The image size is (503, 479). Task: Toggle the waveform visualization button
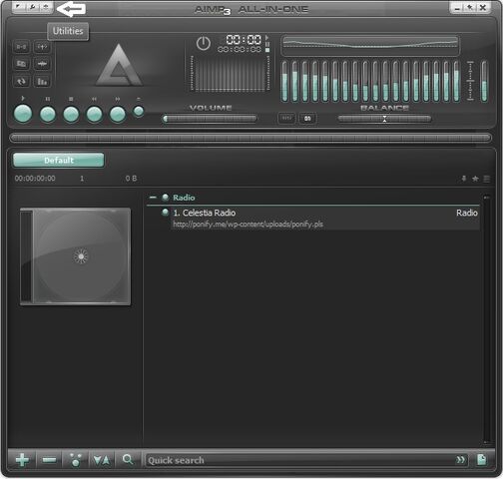click(42, 64)
